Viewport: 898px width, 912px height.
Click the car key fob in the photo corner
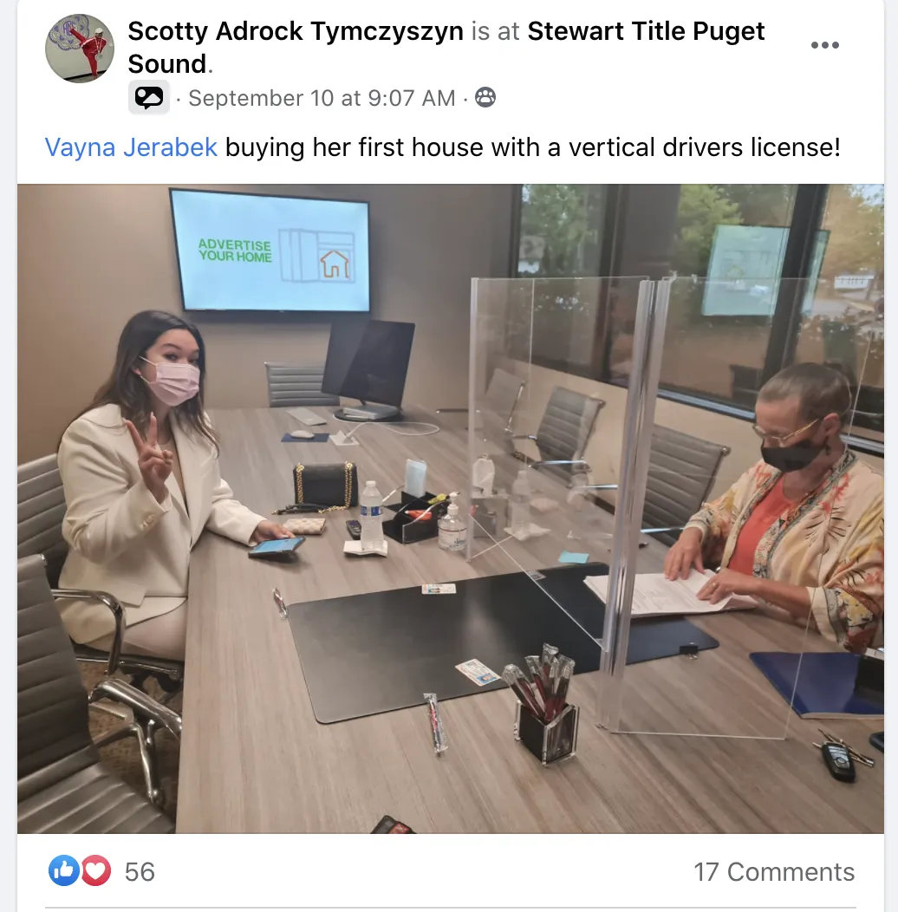(837, 759)
